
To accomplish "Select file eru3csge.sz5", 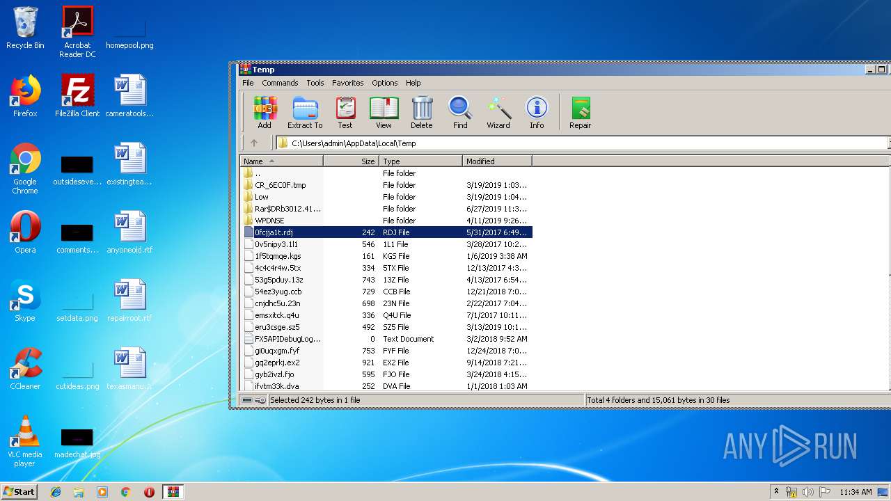I will click(x=386, y=327).
